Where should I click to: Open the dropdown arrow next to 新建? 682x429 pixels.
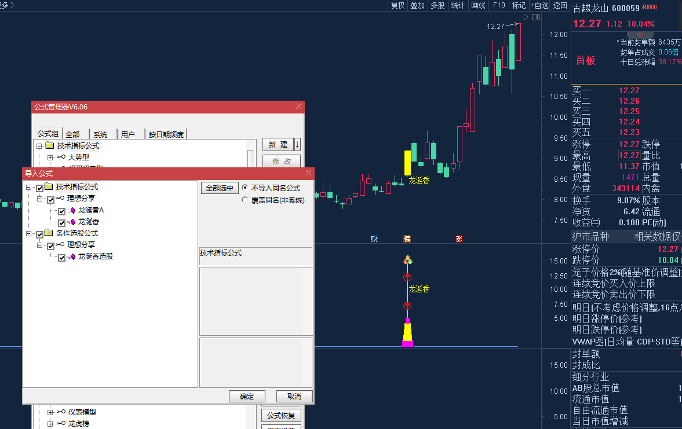point(297,144)
